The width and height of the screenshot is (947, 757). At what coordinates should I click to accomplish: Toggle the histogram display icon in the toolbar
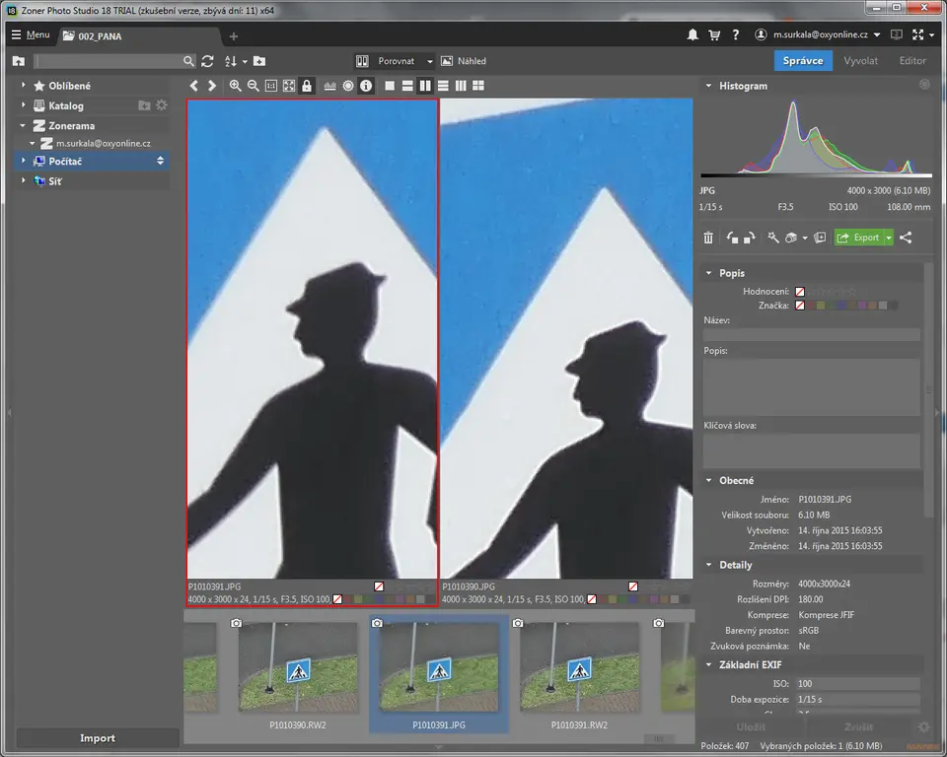point(329,86)
